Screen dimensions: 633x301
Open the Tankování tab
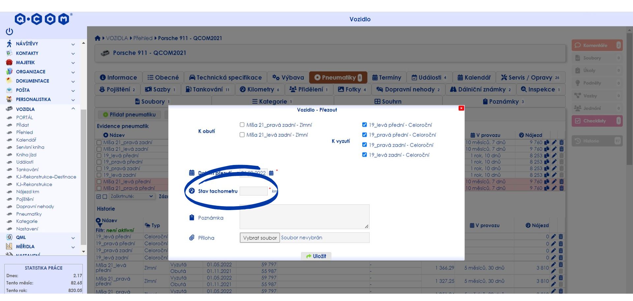(x=208, y=89)
